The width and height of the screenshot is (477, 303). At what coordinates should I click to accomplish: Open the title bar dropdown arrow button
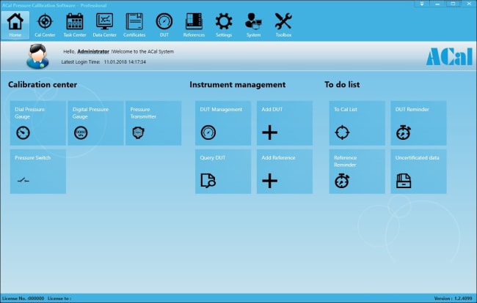tap(422, 4)
